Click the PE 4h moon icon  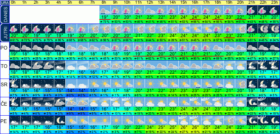pyautogui.click(x=60, y=120)
